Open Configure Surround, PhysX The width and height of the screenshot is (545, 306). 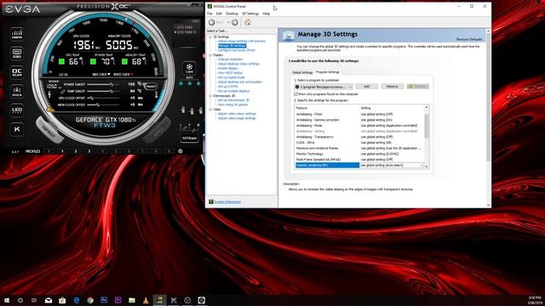click(237, 50)
